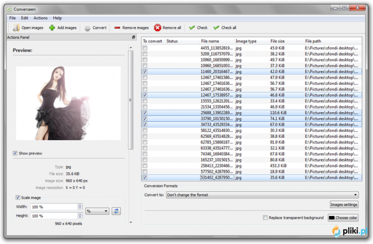This screenshot has width=373, height=244.
Task: Select file name 5209_116757079
Action: click(x=217, y=54)
